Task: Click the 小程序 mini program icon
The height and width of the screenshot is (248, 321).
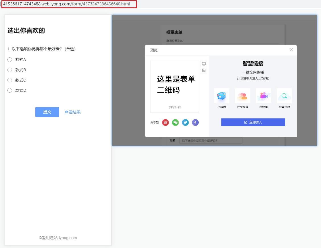Action: 221,96
